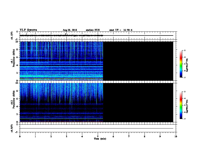
Task: Click the x-axis tick label "6"
Action: coord(113,136)
